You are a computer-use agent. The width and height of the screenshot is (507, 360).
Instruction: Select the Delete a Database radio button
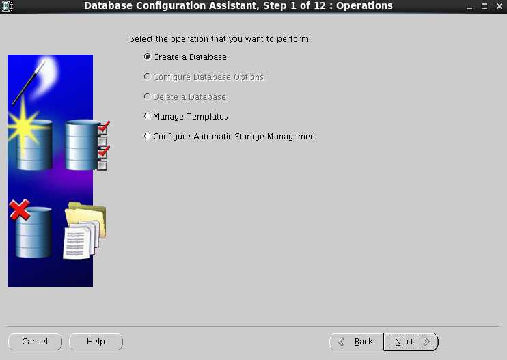147,96
